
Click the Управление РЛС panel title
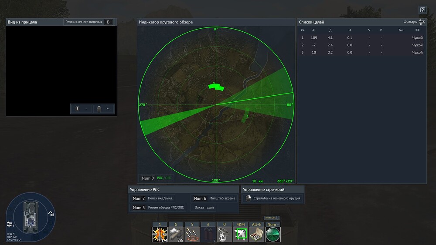[145, 189]
